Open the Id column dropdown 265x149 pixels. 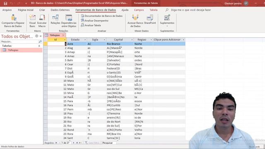click(65, 40)
